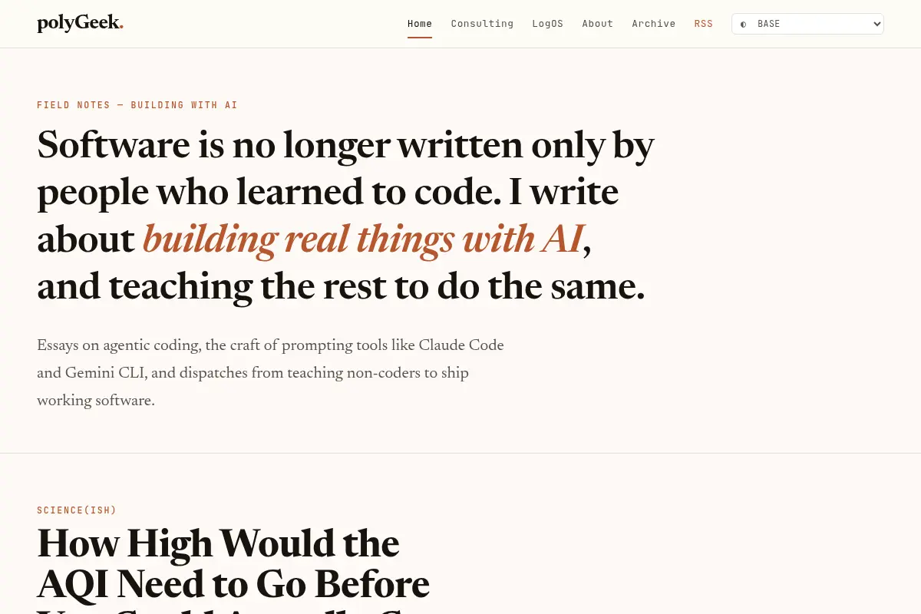Open the BASE theme dropdown
The height and width of the screenshot is (614, 921).
click(x=807, y=24)
